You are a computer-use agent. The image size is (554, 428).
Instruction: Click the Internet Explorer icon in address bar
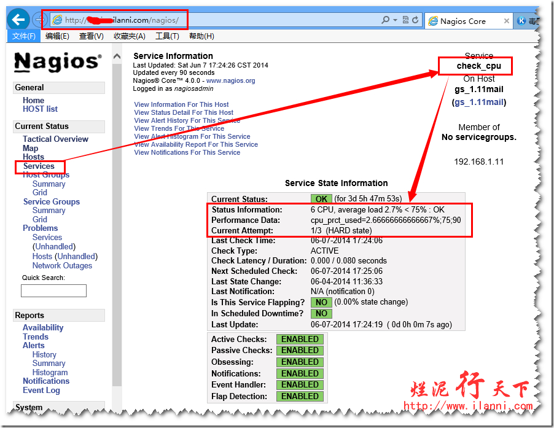tap(57, 20)
